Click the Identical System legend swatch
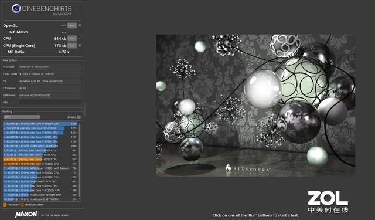Screen dimensions: 375x220 click(x=22, y=204)
